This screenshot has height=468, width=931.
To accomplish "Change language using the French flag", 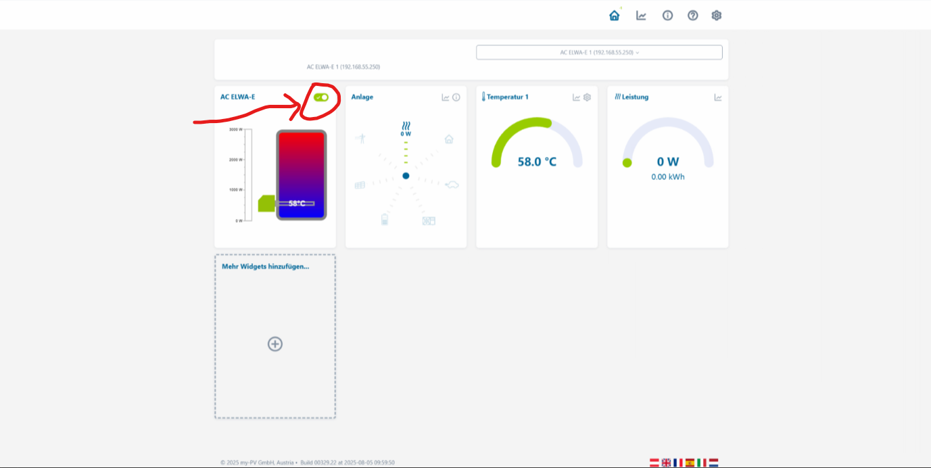I will tap(677, 463).
